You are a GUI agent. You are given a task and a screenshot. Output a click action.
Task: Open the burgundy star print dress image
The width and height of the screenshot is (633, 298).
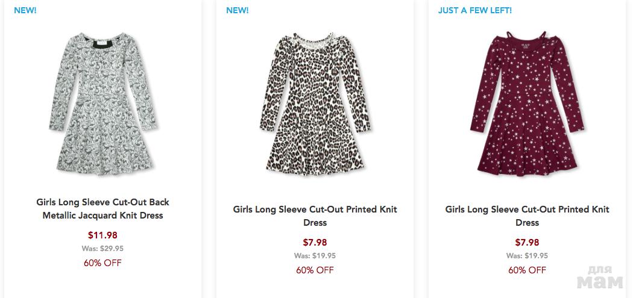pyautogui.click(x=527, y=102)
